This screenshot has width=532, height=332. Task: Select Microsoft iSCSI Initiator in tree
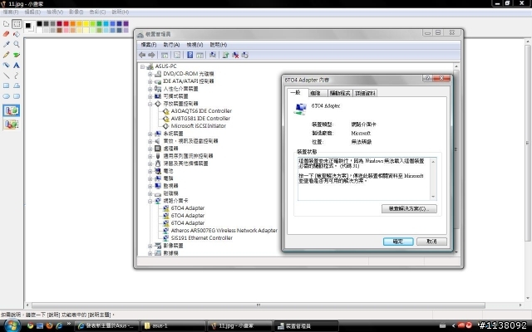[198, 126]
